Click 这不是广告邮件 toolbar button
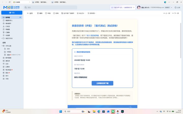Image resolution: width=183 pixels, height=114 pixels. coord(68,13)
